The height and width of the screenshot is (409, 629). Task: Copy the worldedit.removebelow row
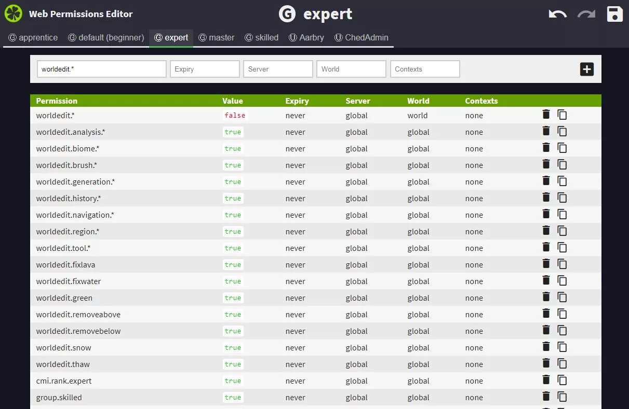pyautogui.click(x=562, y=330)
